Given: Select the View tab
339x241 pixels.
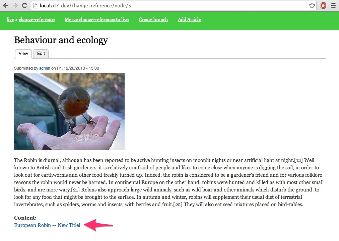Looking at the screenshot, I should click(x=23, y=54).
